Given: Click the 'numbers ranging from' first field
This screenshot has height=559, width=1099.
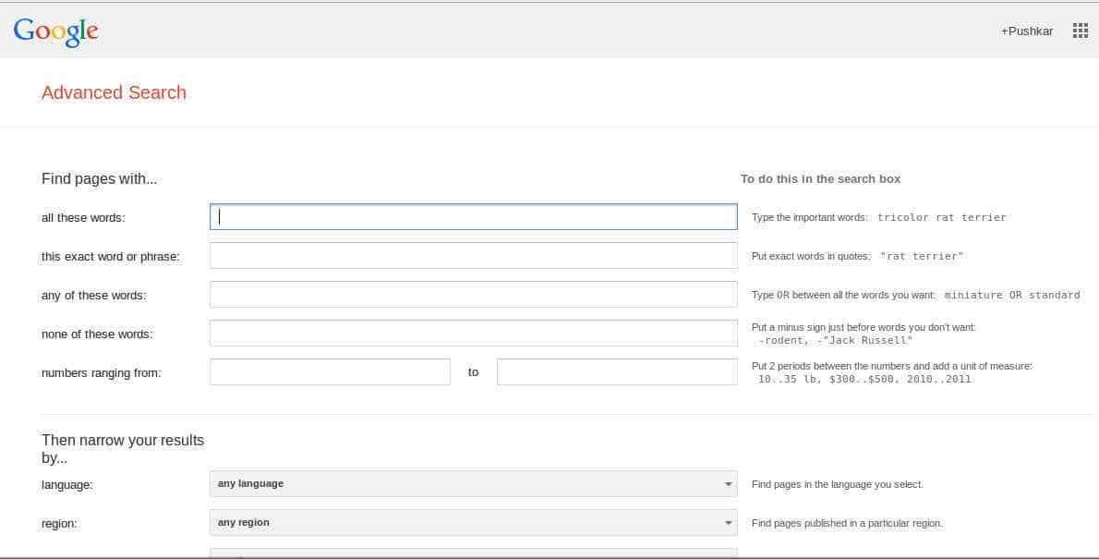Looking at the screenshot, I should pyautogui.click(x=330, y=371).
